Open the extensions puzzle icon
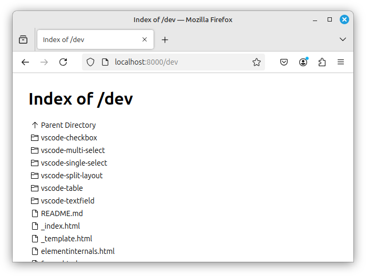Viewport: 366px width, 276px height. (322, 62)
